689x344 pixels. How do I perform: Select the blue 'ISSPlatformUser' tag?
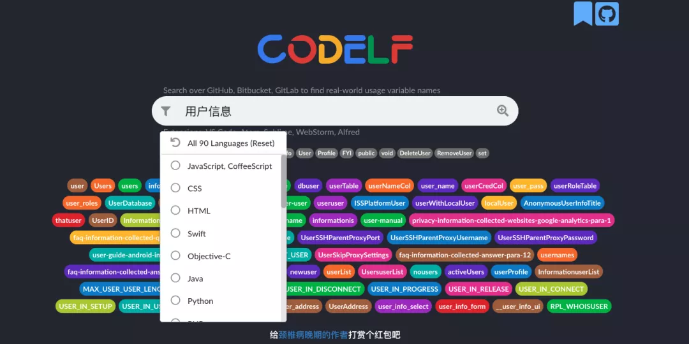point(380,203)
